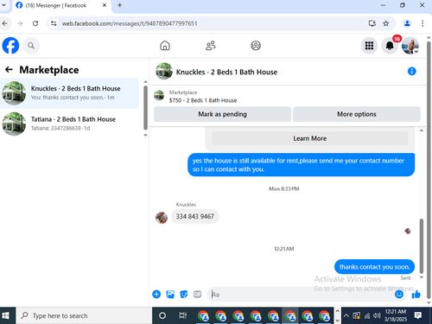The height and width of the screenshot is (324, 432).
Task: Click the Facebook logo
Action: [10, 46]
